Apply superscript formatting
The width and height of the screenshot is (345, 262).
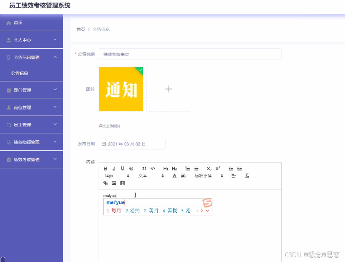pyautogui.click(x=218, y=168)
